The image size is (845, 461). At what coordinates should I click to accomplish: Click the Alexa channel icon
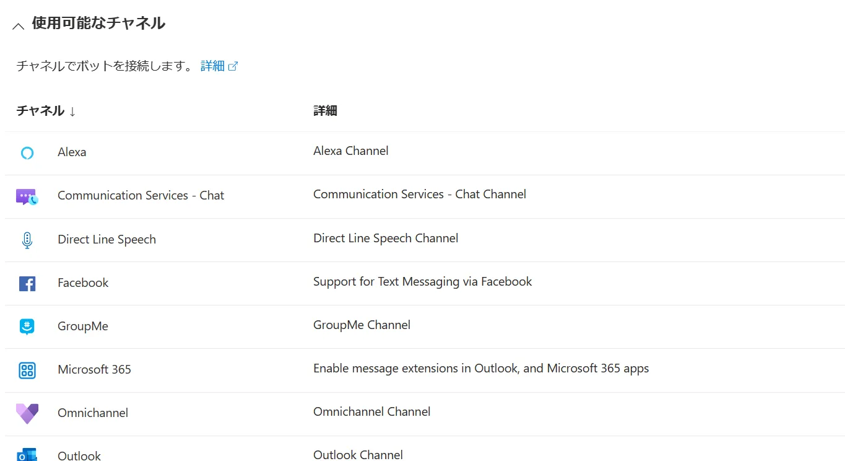27,153
